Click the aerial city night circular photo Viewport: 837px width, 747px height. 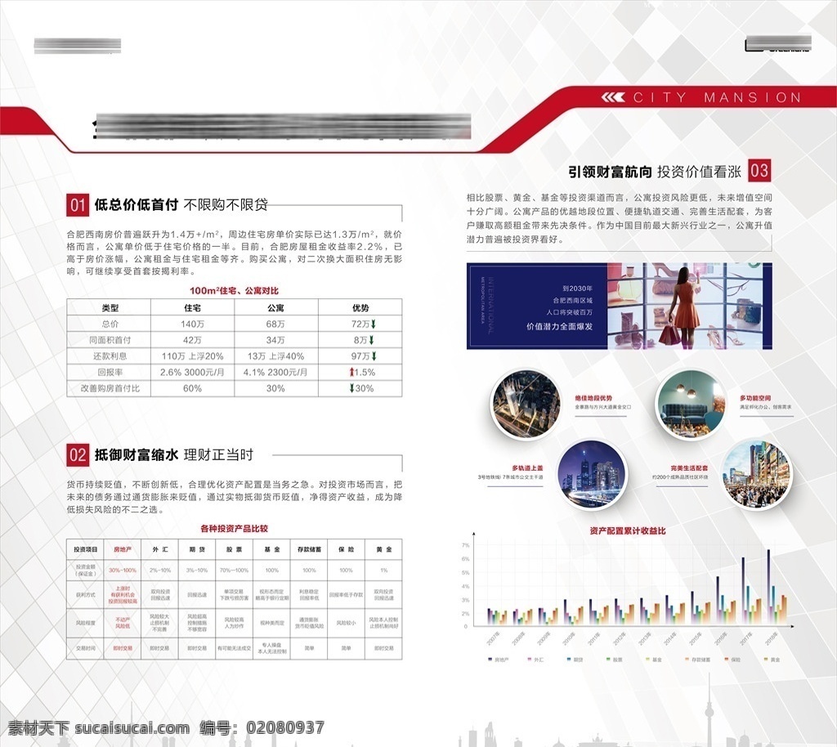pos(526,405)
